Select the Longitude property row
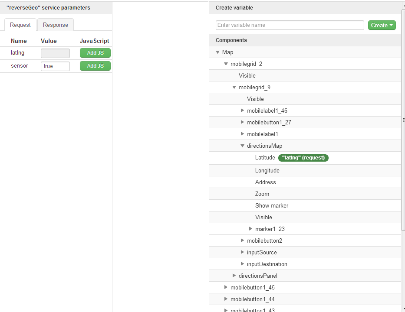The height and width of the screenshot is (312, 405). [267, 170]
